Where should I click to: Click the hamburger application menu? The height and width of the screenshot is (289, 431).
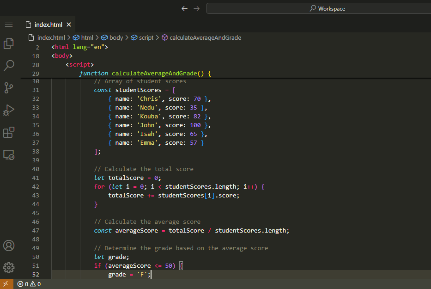9,25
